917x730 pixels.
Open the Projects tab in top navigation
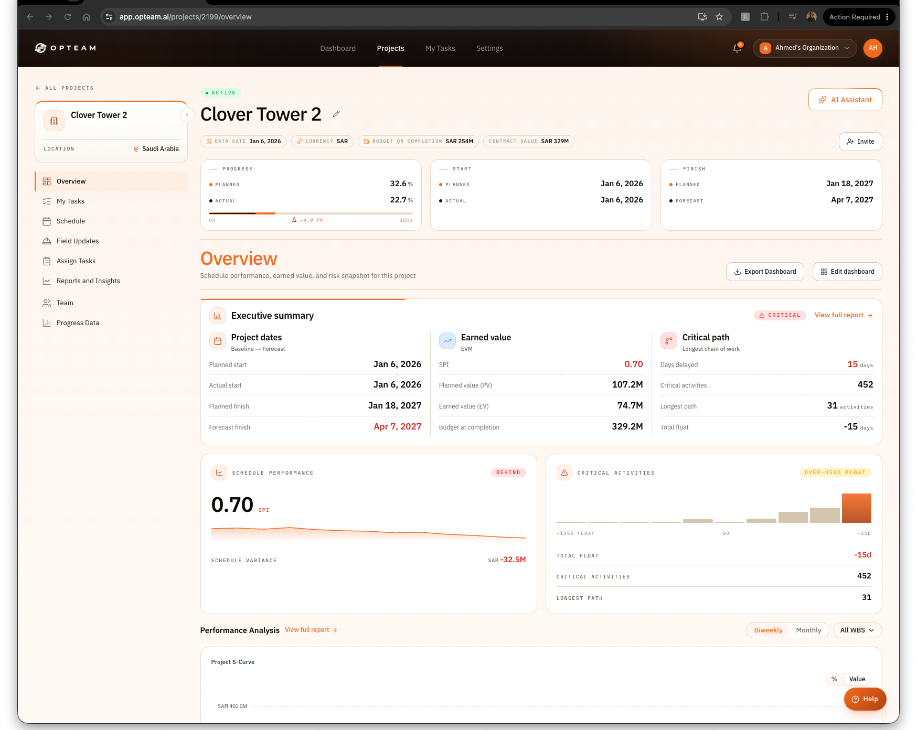coord(390,48)
